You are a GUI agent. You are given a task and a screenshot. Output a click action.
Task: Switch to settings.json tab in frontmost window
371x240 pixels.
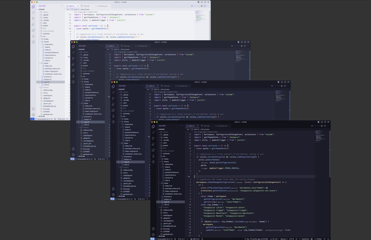pyautogui.click(x=222, y=126)
